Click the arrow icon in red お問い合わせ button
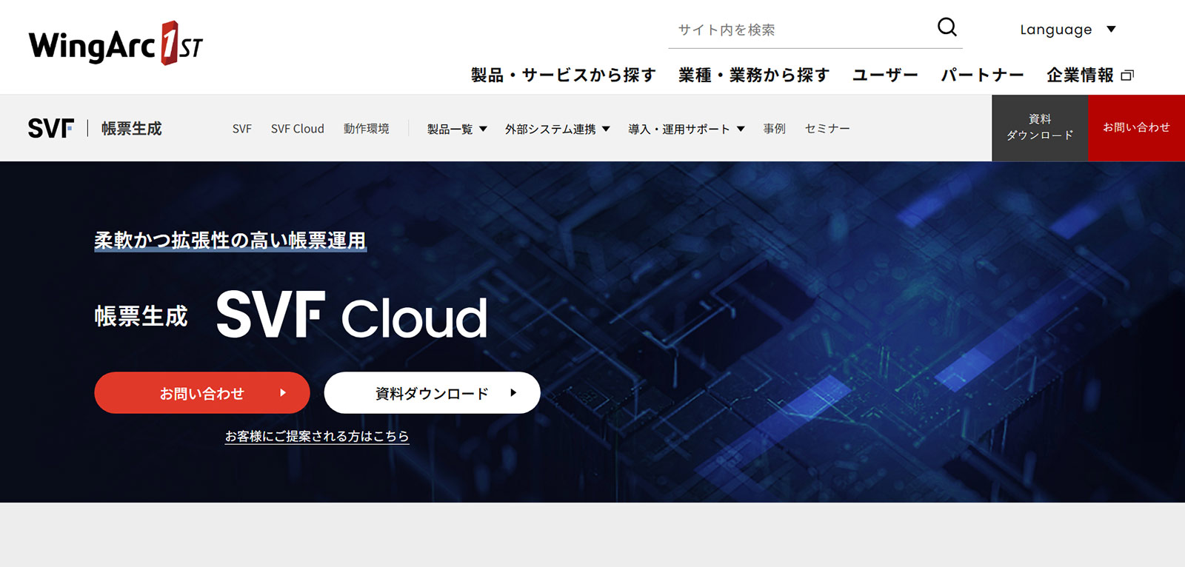Image resolution: width=1185 pixels, height=567 pixels. tap(283, 393)
